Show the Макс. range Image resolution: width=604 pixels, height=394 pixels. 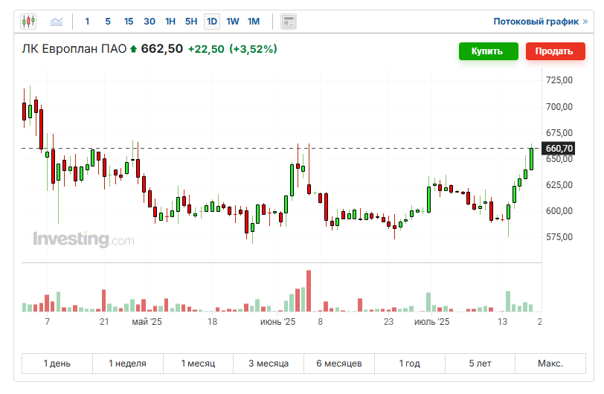(550, 364)
